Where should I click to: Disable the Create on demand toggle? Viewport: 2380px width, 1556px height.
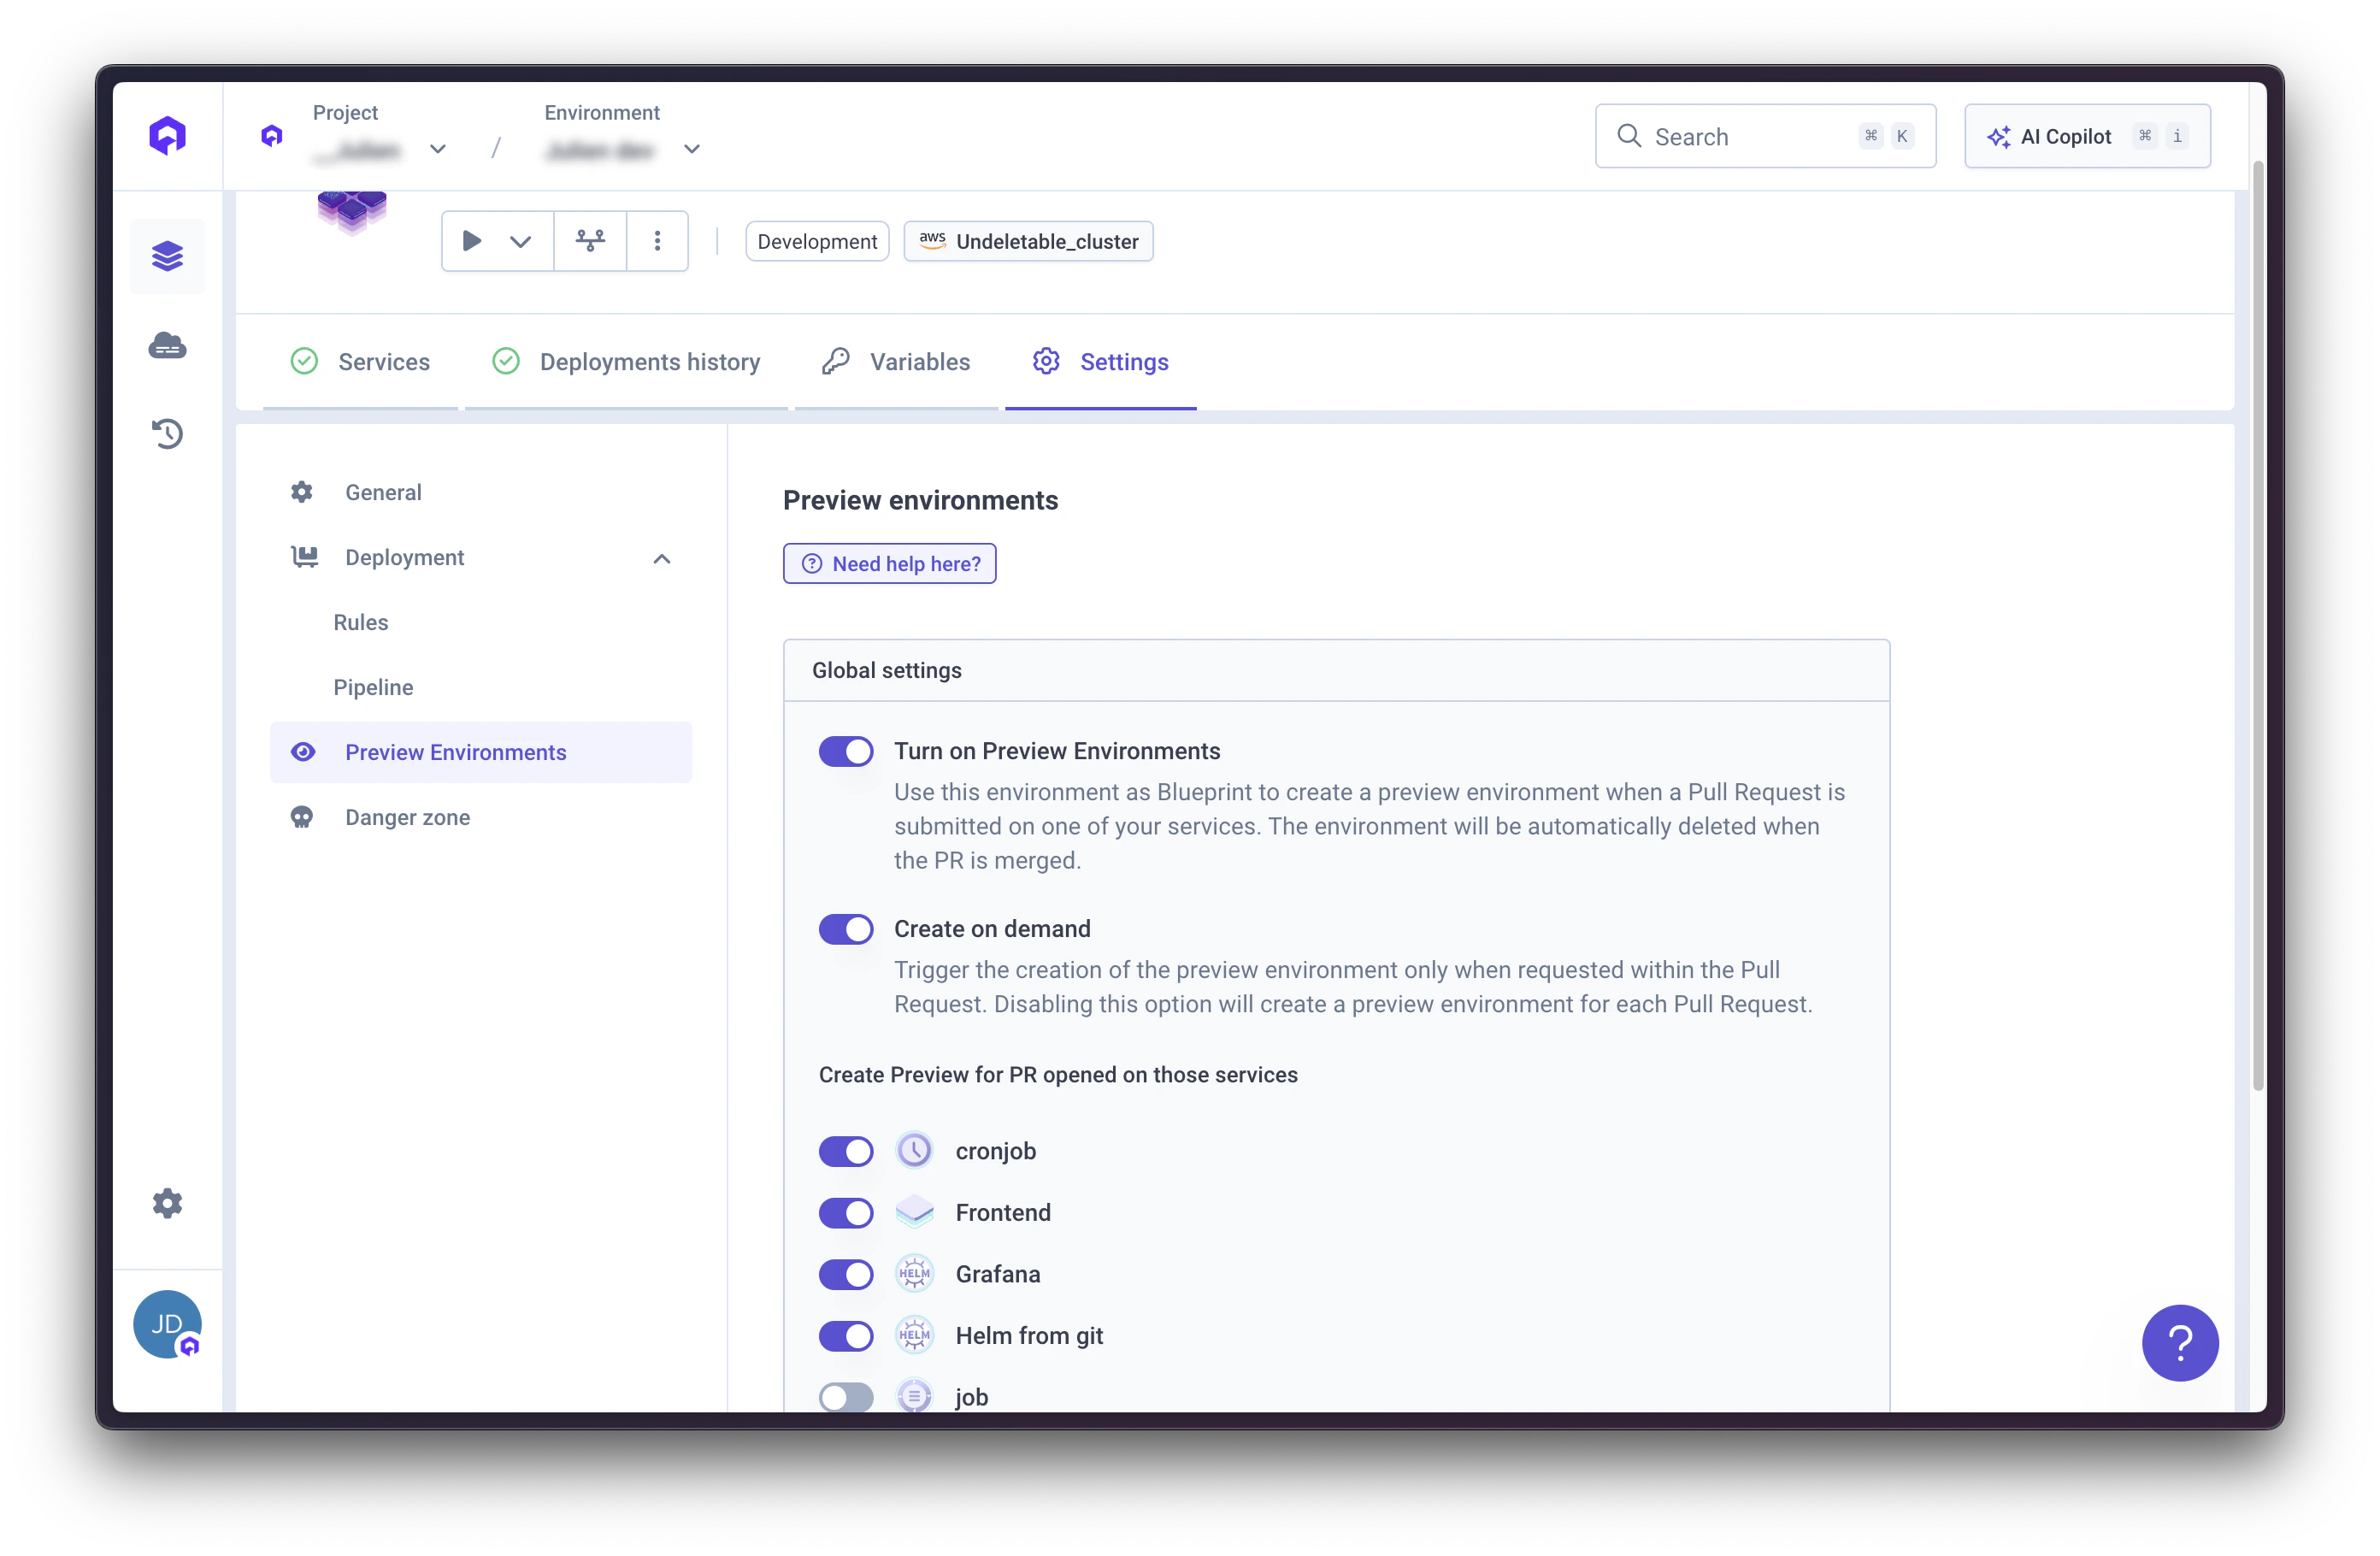[x=845, y=929]
